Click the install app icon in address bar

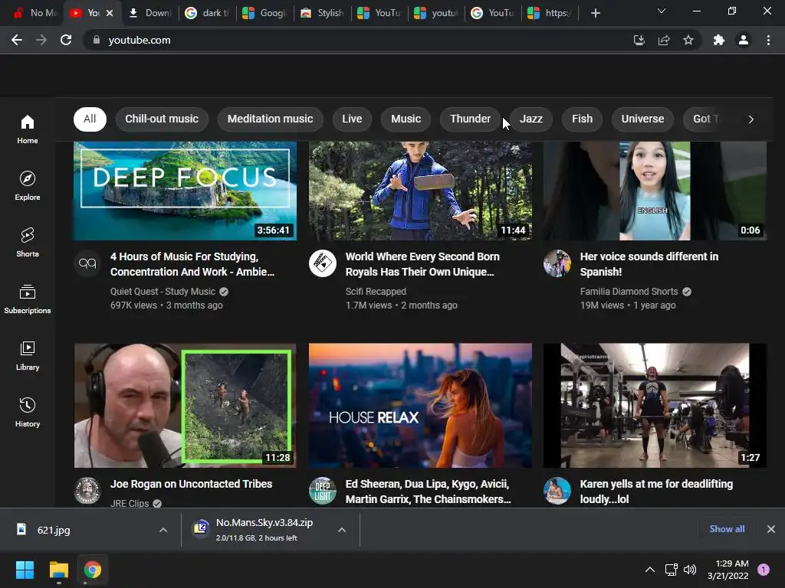[x=639, y=40]
